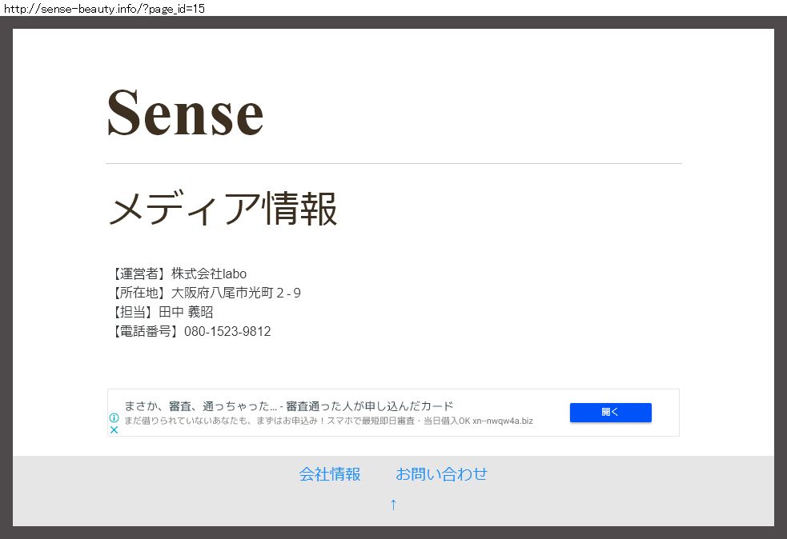
Task: Open the 会社情報 footer link
Action: (330, 474)
